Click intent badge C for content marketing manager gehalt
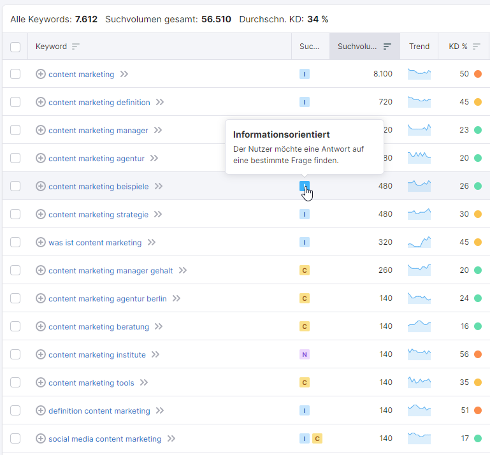The width and height of the screenshot is (490, 455). (x=305, y=270)
